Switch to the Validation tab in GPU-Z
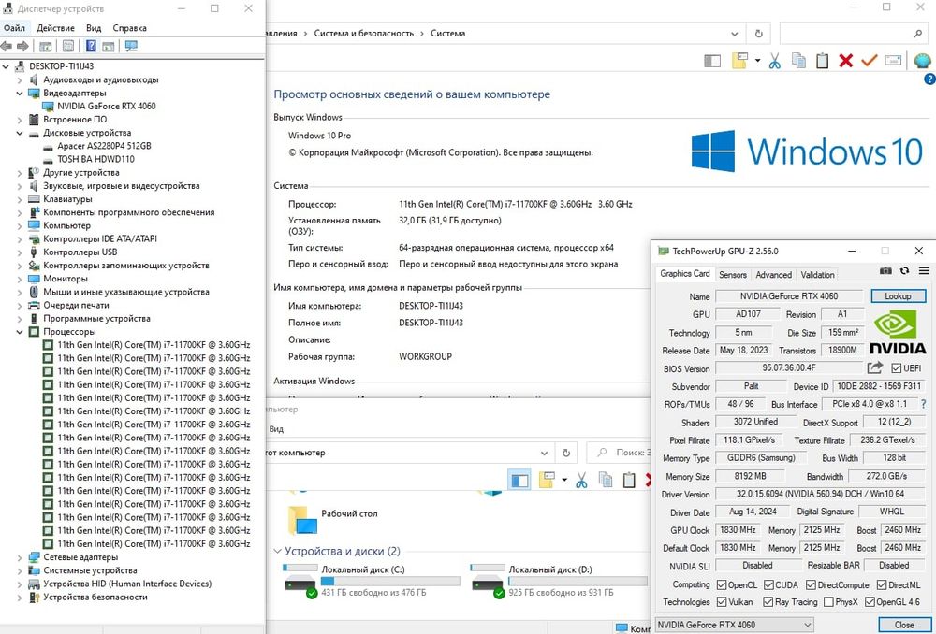This screenshot has width=936, height=634. (817, 274)
